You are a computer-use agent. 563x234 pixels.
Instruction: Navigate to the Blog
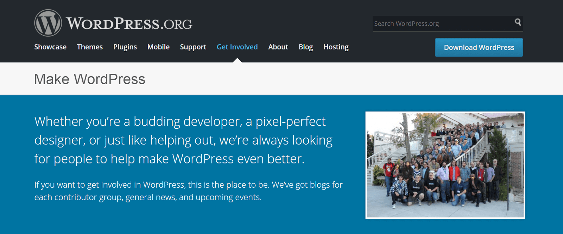[305, 47]
